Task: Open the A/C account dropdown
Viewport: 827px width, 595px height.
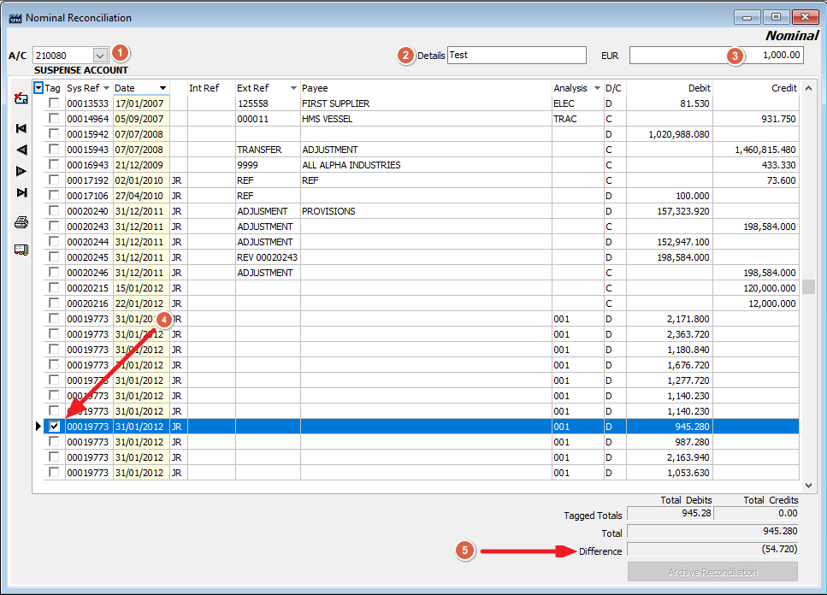Action: point(100,55)
